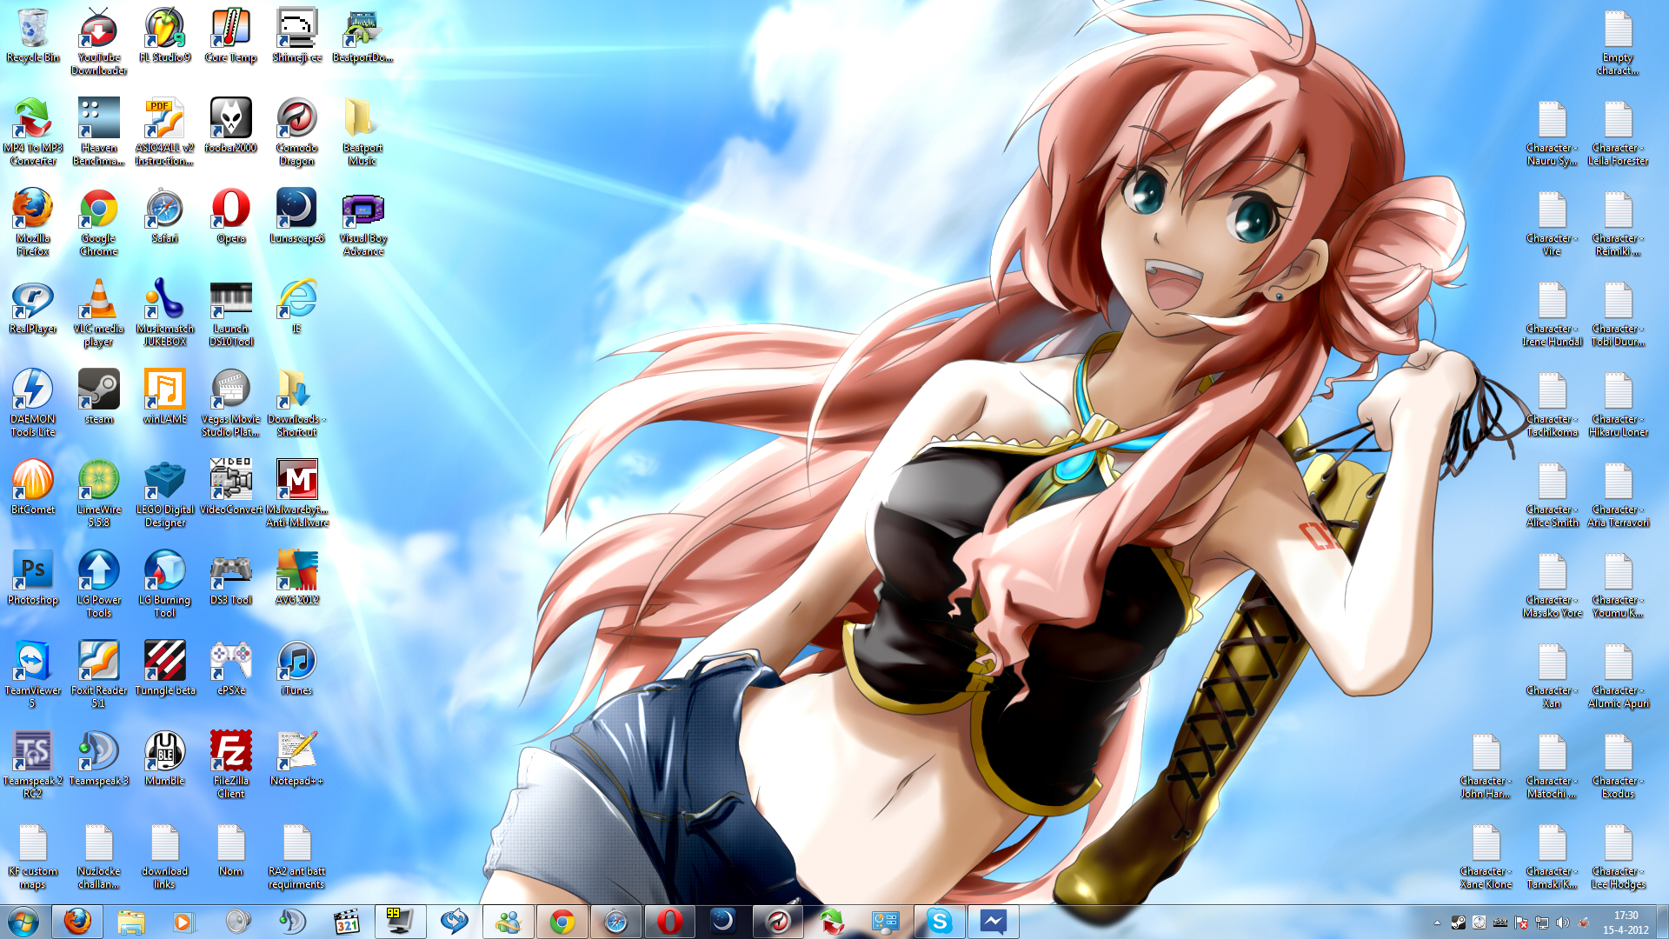Select the Vegas Movie Studio shortcut

point(231,403)
